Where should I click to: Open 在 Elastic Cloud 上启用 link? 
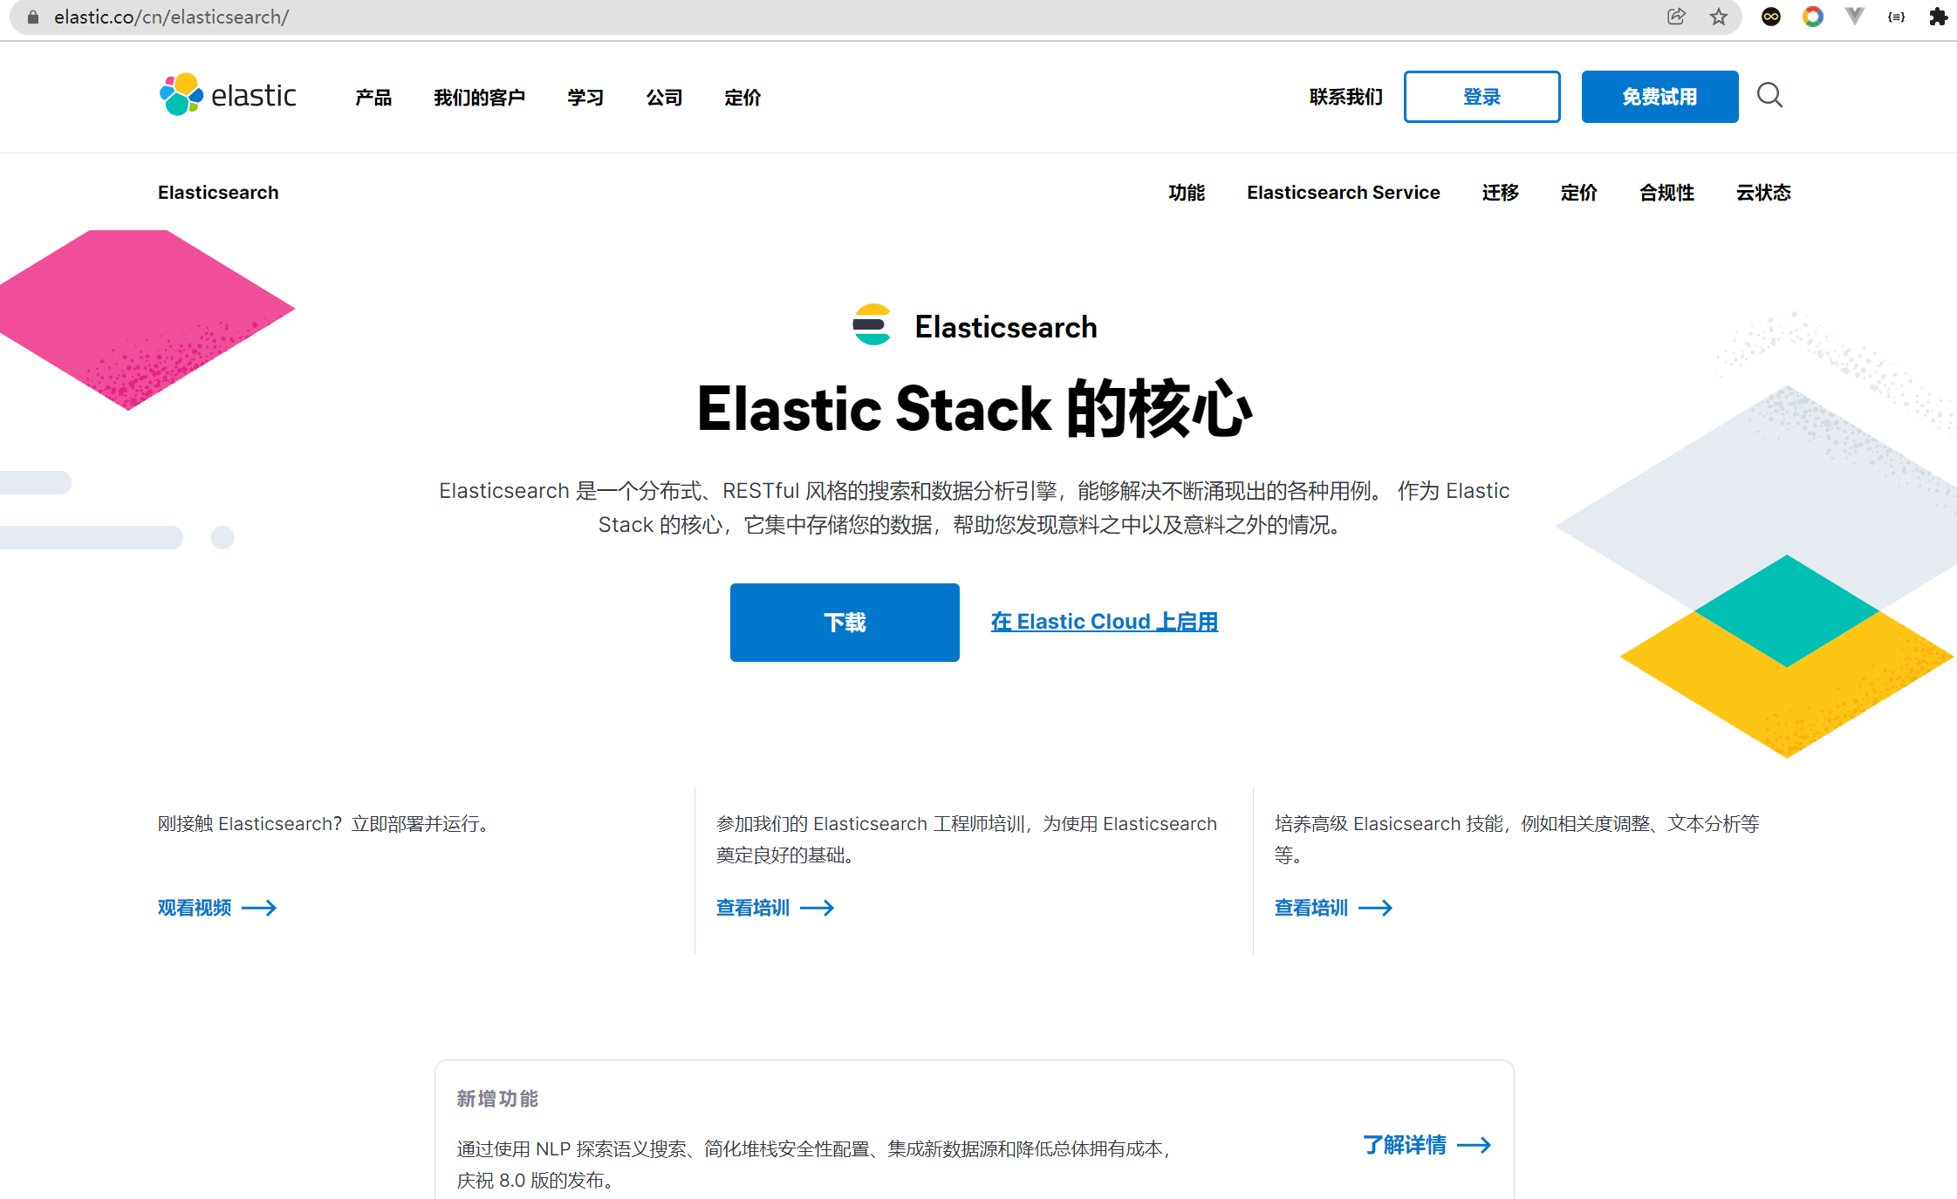pos(1104,622)
